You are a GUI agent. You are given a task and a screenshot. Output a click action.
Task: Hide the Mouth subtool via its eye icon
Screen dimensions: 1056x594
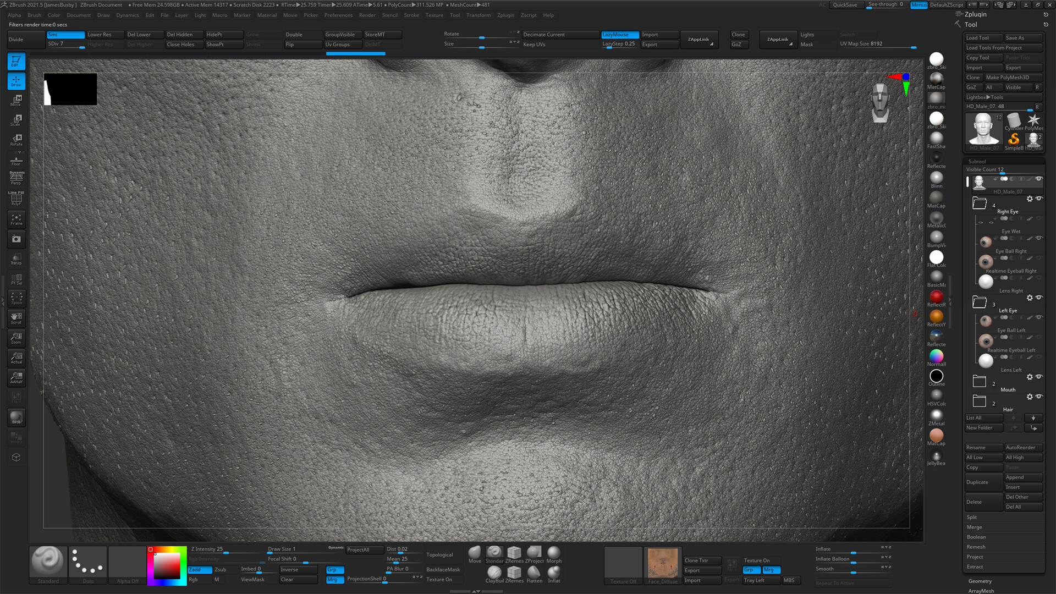click(1038, 377)
